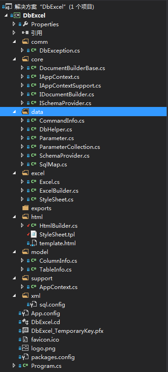
Task: Collapse the support folder
Action: click(x=14, y=278)
